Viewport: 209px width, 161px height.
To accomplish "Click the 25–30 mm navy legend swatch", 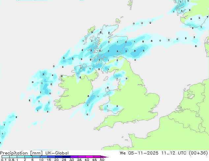I will click(66, 157).
